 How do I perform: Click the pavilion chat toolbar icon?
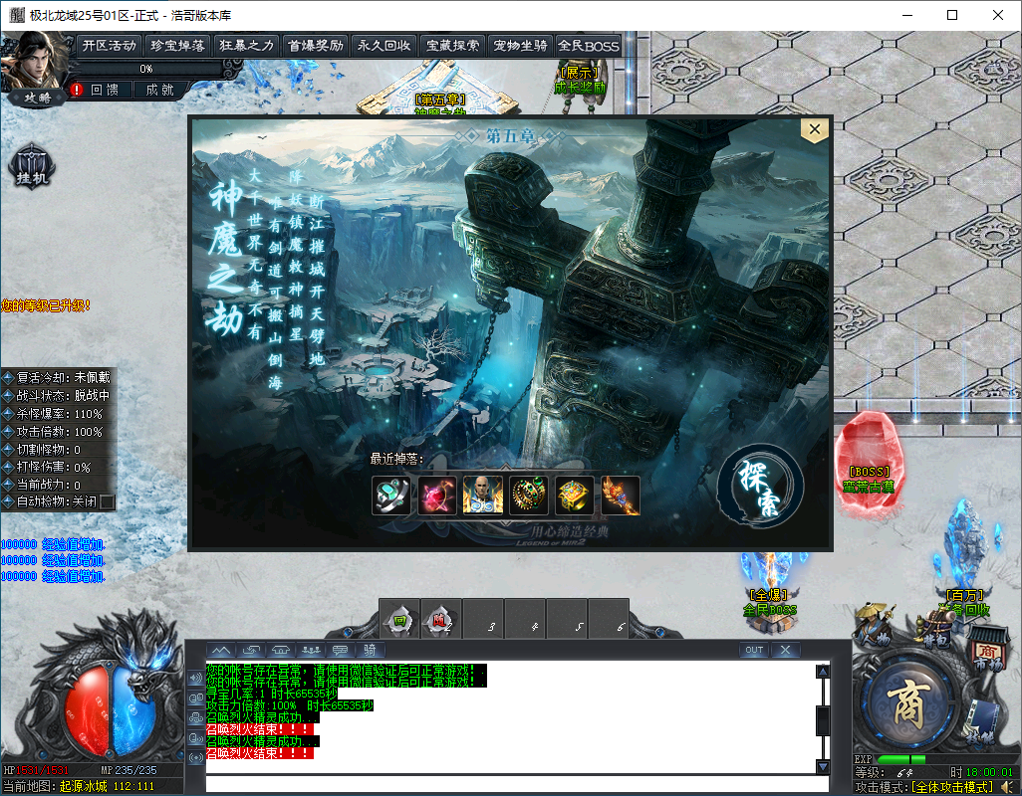pyautogui.click(x=281, y=650)
